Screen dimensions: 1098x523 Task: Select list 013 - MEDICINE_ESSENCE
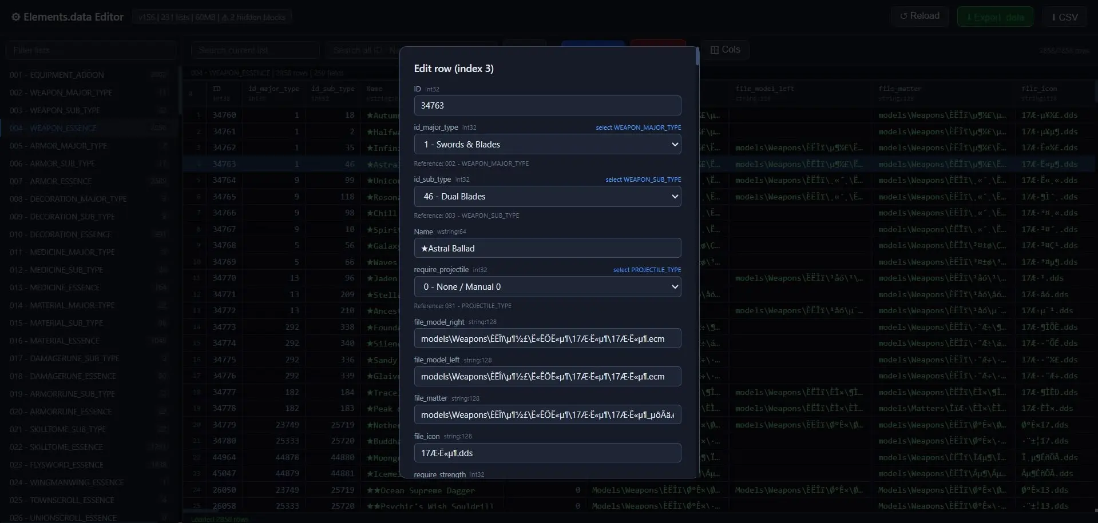point(89,288)
